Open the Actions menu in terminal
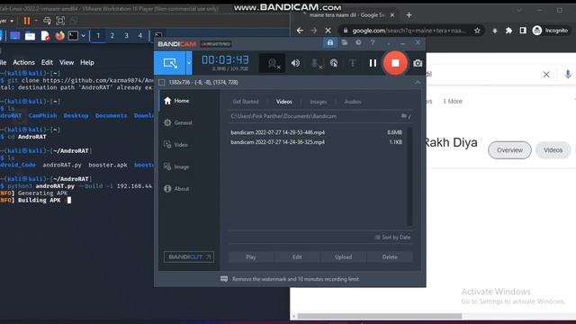The height and width of the screenshot is (324, 576). [x=23, y=62]
